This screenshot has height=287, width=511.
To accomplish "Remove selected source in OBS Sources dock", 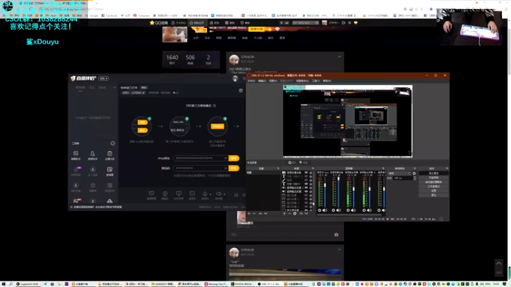I will click(x=289, y=214).
